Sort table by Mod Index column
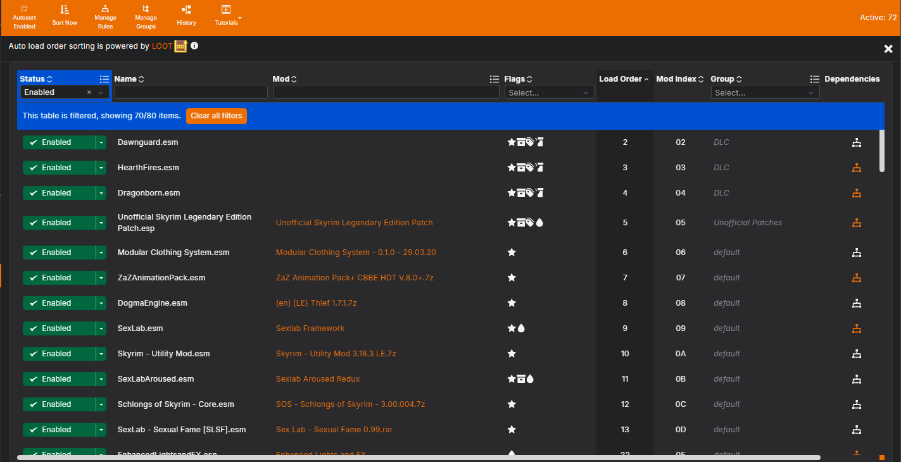901x462 pixels. (680, 79)
